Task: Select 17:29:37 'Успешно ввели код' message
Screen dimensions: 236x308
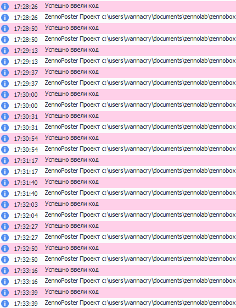Action: 72,72
